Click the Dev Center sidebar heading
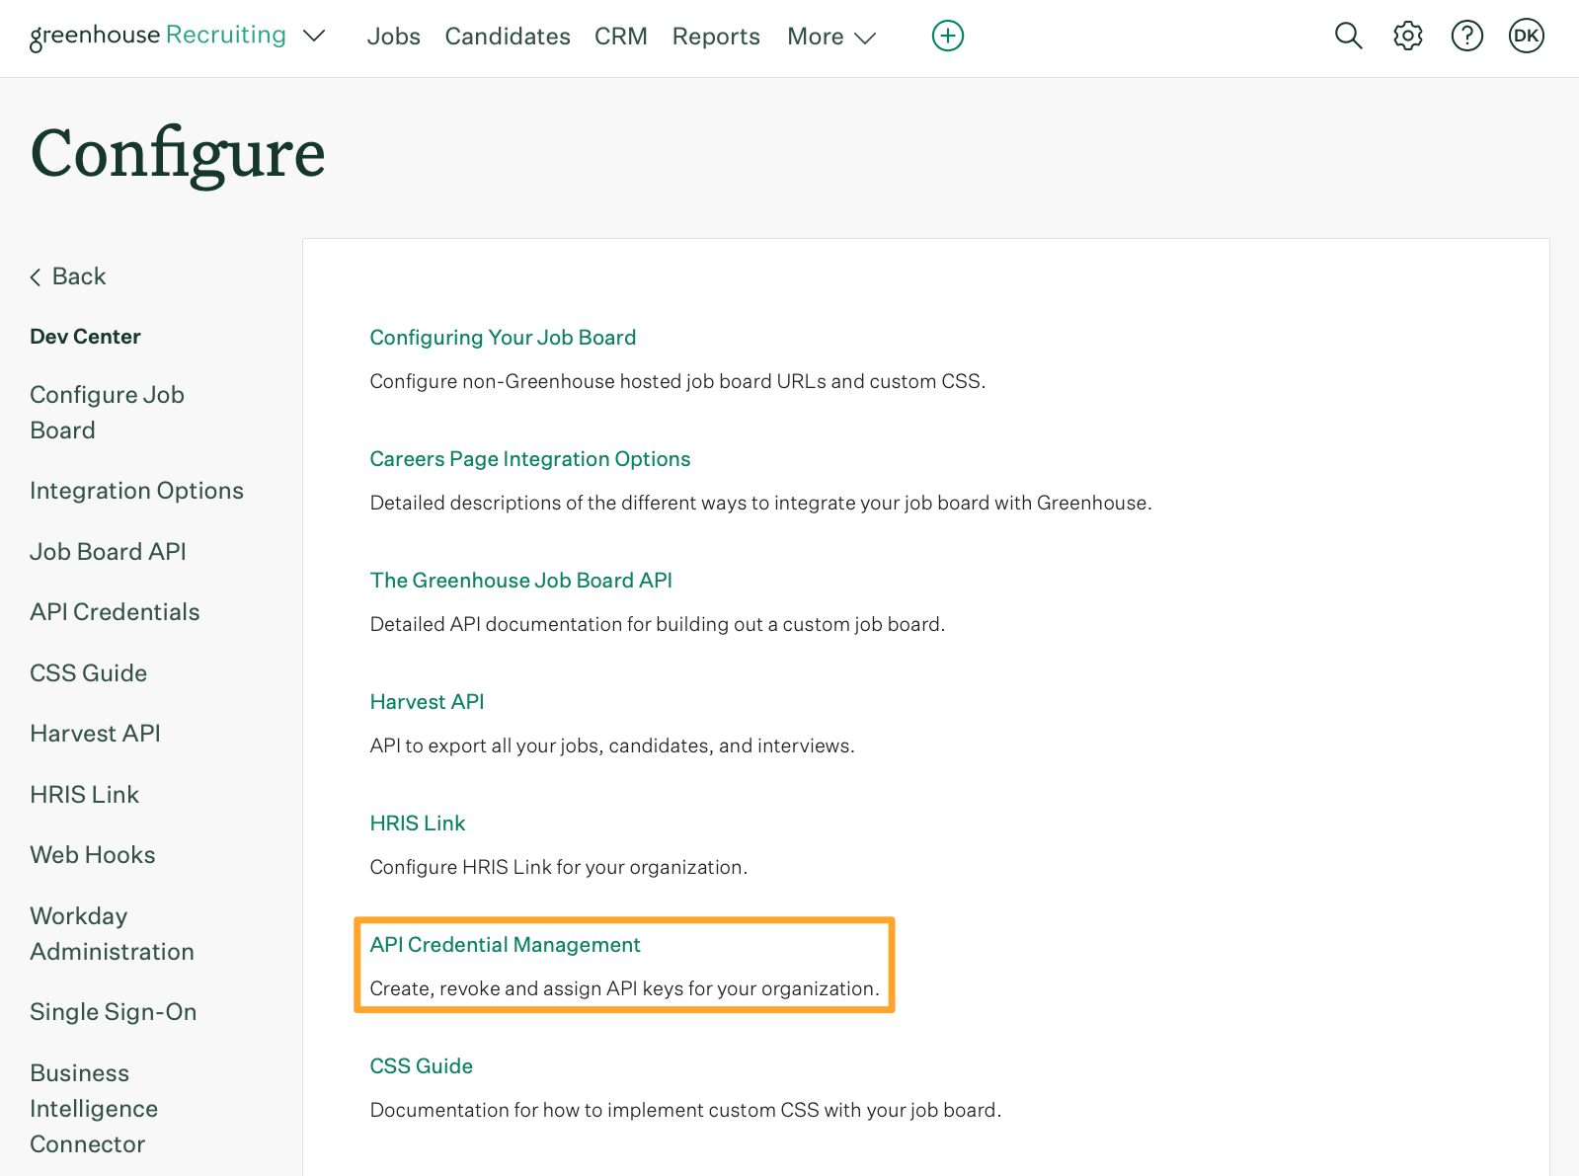The height and width of the screenshot is (1176, 1579). (85, 337)
